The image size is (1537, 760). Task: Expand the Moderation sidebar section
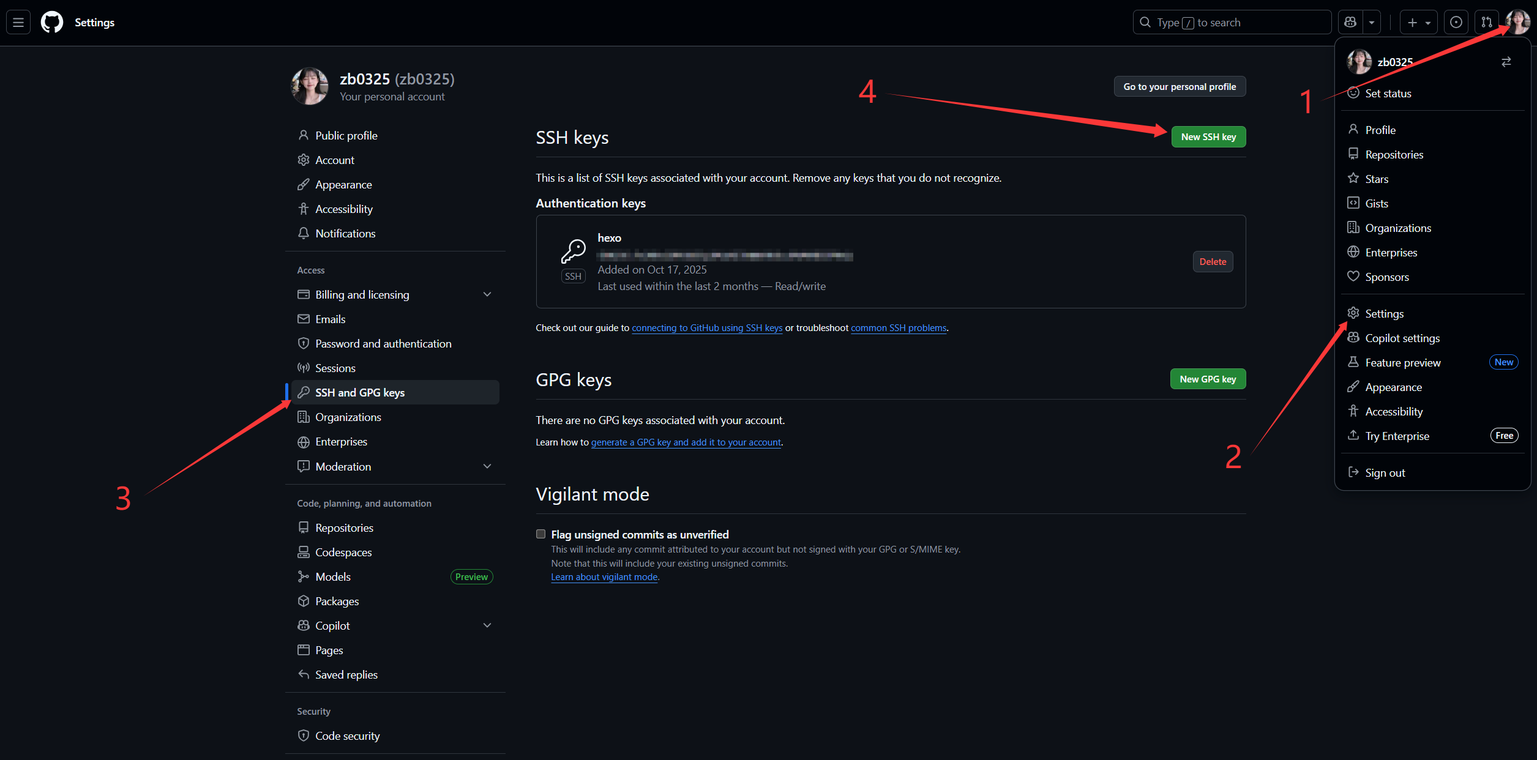tap(487, 466)
